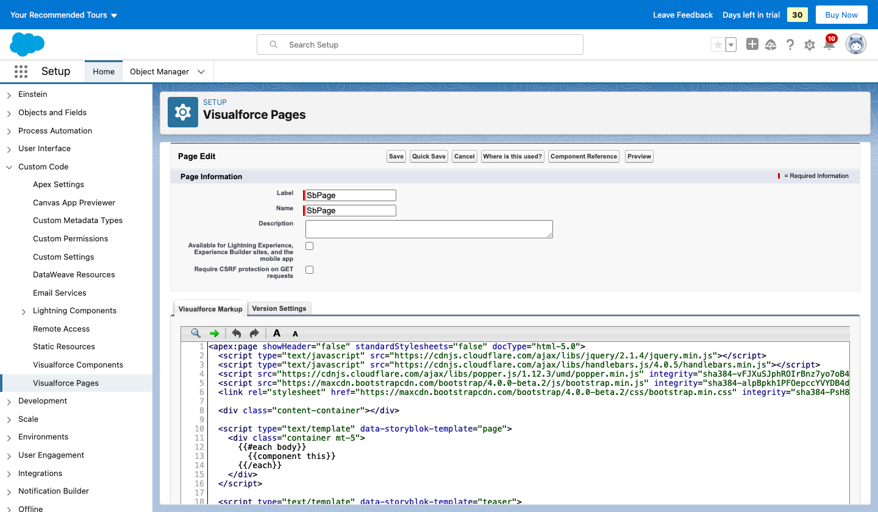This screenshot has height=512, width=878.
Task: Click the Description text area
Action: pos(429,229)
